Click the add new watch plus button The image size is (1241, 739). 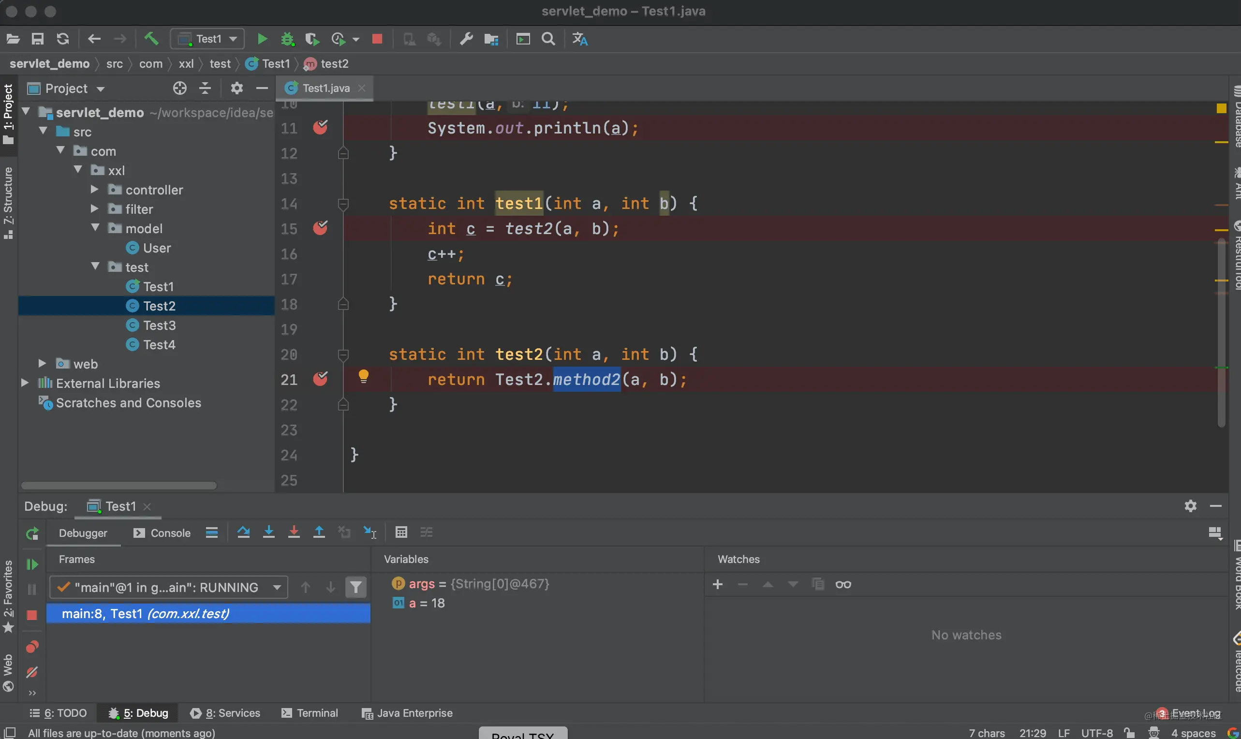point(718,584)
